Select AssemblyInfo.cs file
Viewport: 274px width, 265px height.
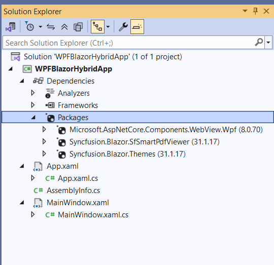tap(74, 191)
